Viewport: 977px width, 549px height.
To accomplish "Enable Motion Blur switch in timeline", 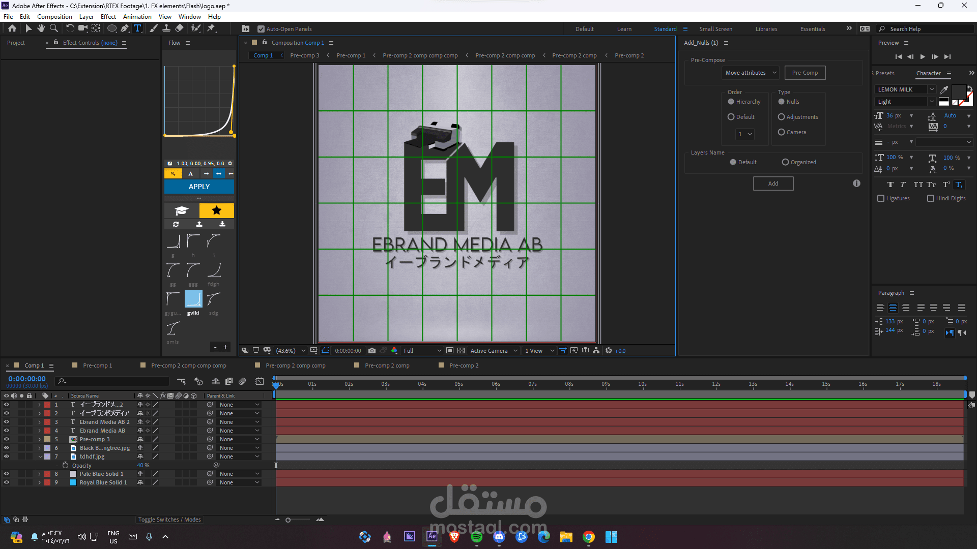I will click(243, 381).
